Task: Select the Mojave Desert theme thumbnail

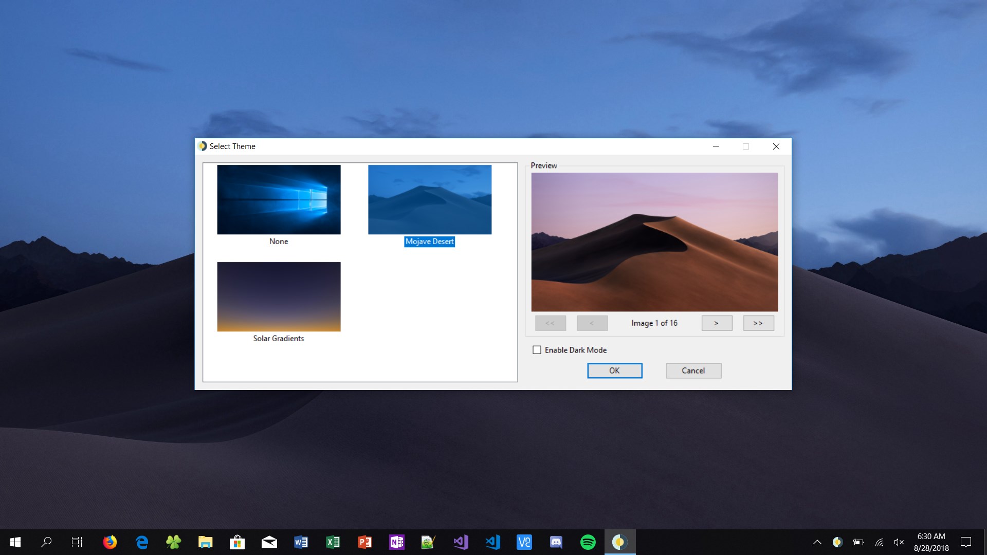Action: [429, 199]
